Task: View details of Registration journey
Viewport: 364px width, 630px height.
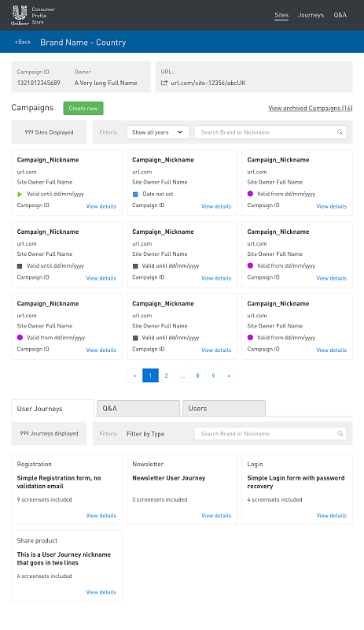Action: 101,516
